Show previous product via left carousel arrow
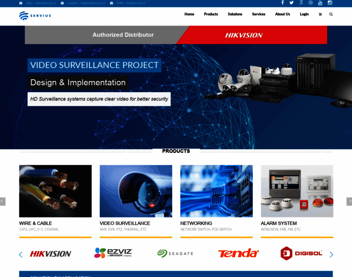This screenshot has width=352, height=277. 2,201
